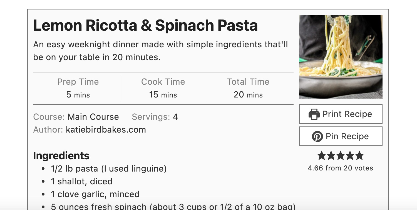Click the Pinterest logo icon
417x210 pixels.
point(317,136)
